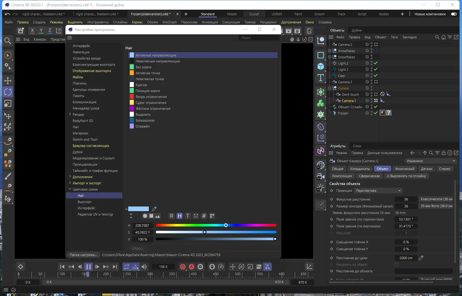Click the home icon in Objects manager
Image resolution: width=462 pixels, height=296 pixels.
click(x=444, y=37)
